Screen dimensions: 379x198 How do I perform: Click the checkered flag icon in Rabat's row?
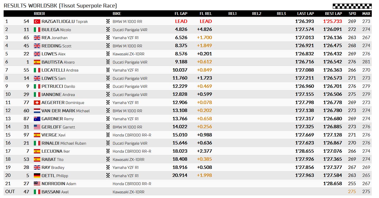[x=108, y=159]
